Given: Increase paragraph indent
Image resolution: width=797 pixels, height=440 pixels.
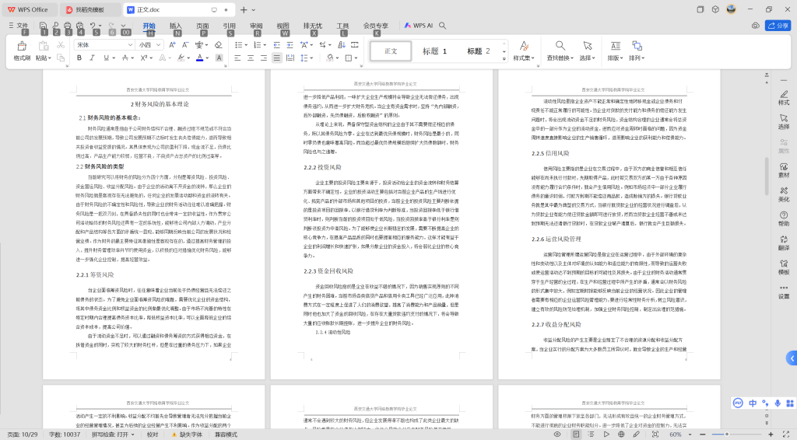Looking at the screenshot, I should (290, 45).
